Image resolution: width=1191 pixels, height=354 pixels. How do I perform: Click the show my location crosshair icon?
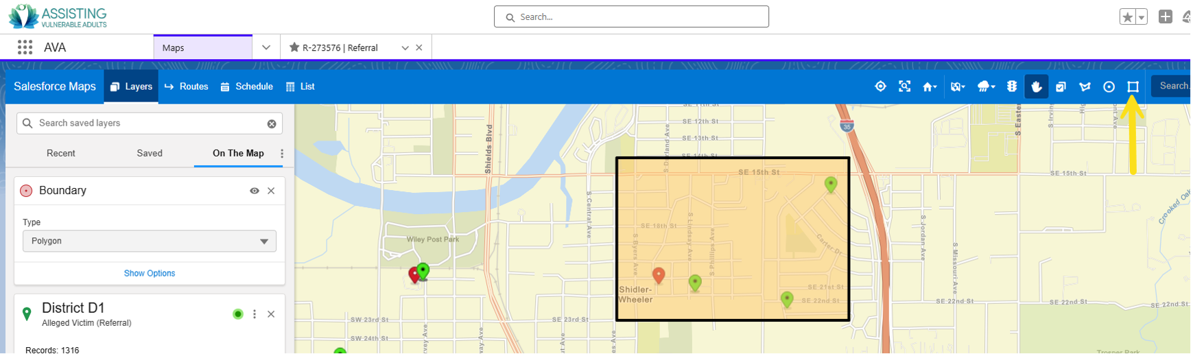point(880,86)
